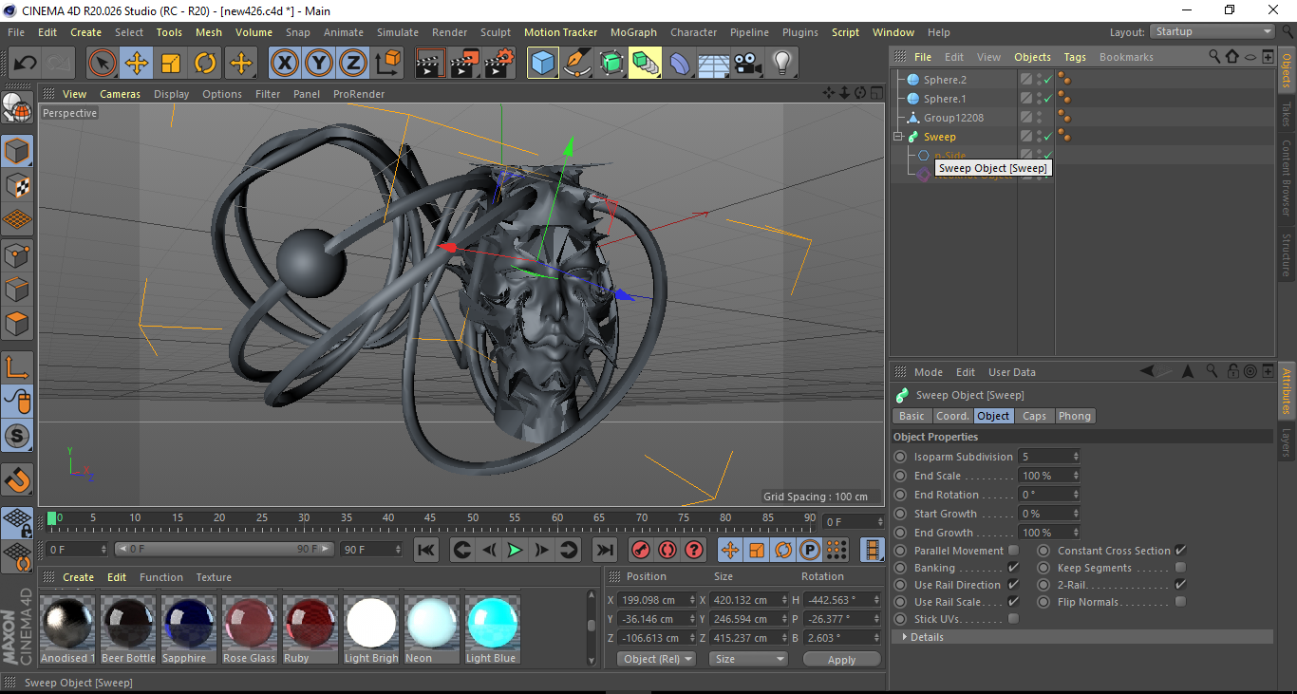This screenshot has width=1297, height=694.
Task: Toggle Enable Snap magnet icon
Action: pos(17,480)
